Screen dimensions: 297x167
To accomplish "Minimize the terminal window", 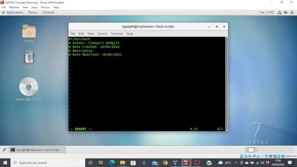I will pos(209,27).
